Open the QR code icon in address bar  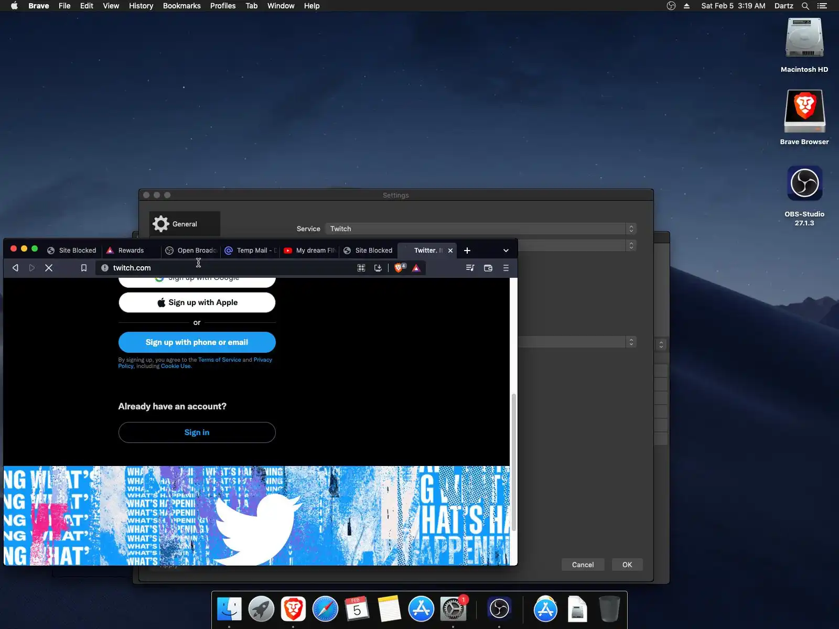361,268
